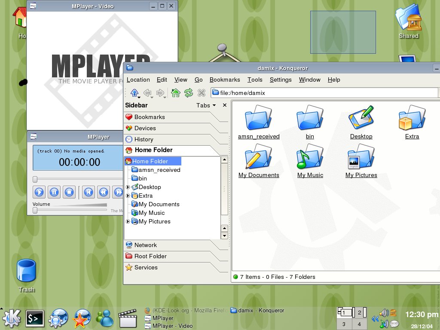Image resolution: width=440 pixels, height=330 pixels.
Task: Open the Go menu
Action: pos(199,79)
